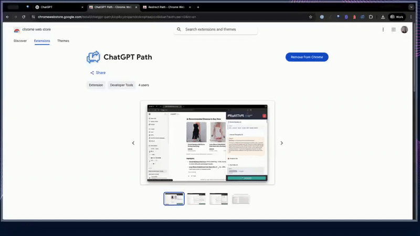Viewport: 420px width, 236px height.
Task: Click the Search extensions and themes field
Action: click(x=216, y=29)
